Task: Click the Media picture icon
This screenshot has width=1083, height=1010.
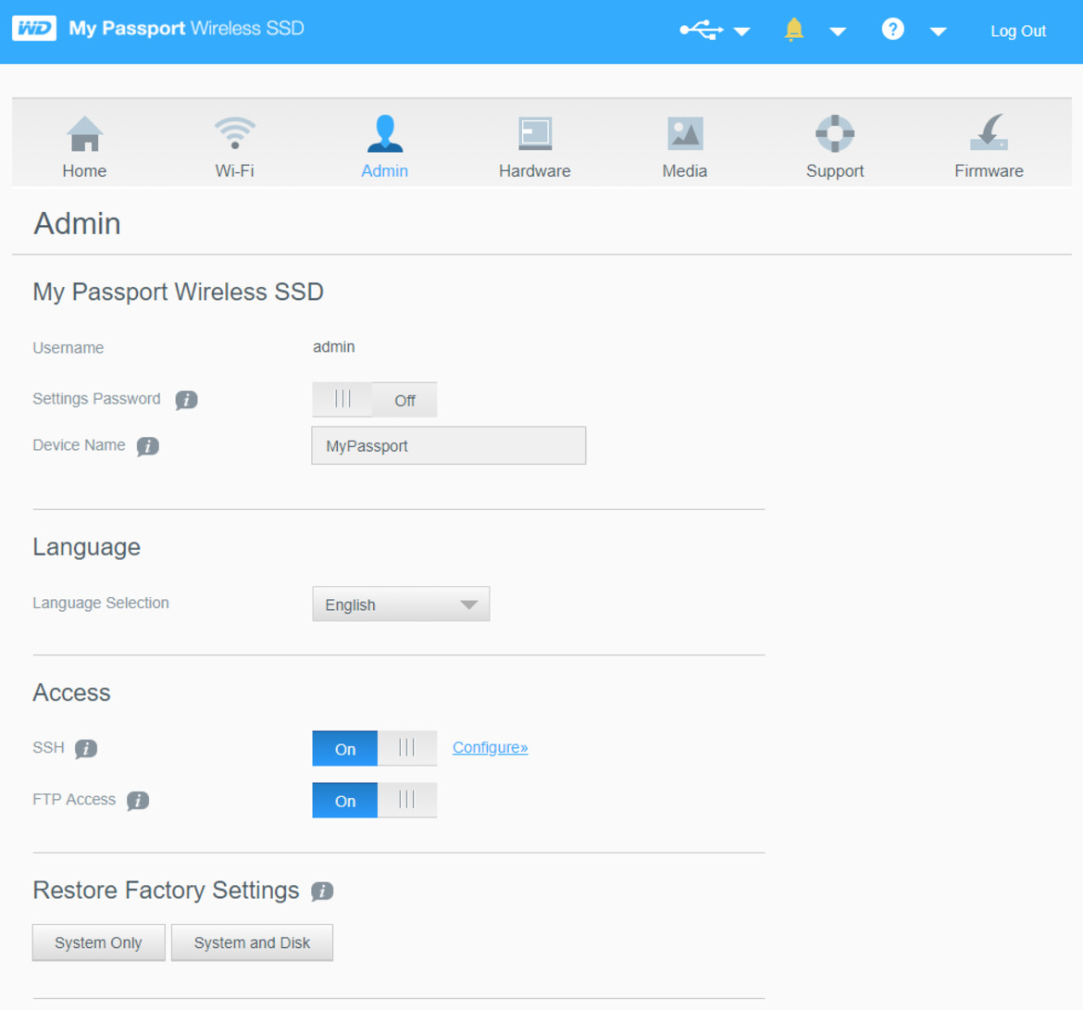Action: coord(685,133)
